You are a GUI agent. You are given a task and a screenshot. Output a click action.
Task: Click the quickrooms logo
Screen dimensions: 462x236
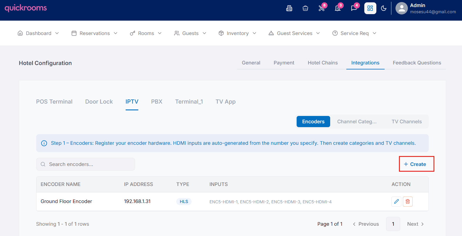(x=26, y=8)
